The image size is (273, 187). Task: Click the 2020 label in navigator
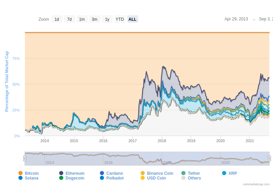(226, 163)
